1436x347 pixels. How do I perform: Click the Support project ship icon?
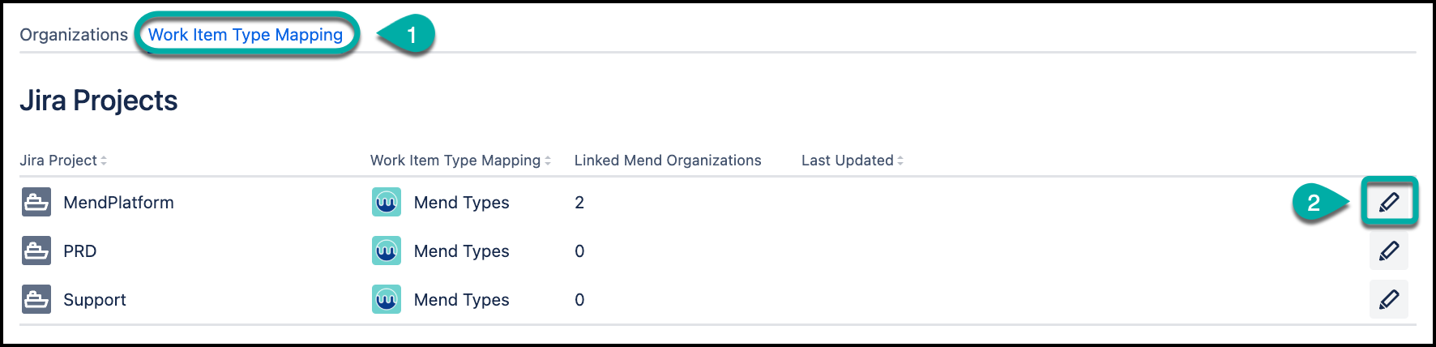pos(36,300)
